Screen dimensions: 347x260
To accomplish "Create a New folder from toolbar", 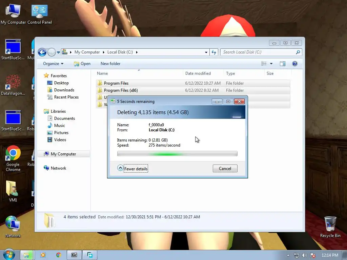I will click(x=110, y=64).
